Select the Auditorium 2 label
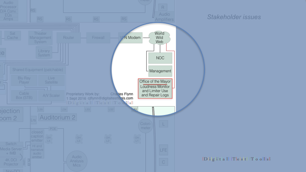 [57, 117]
